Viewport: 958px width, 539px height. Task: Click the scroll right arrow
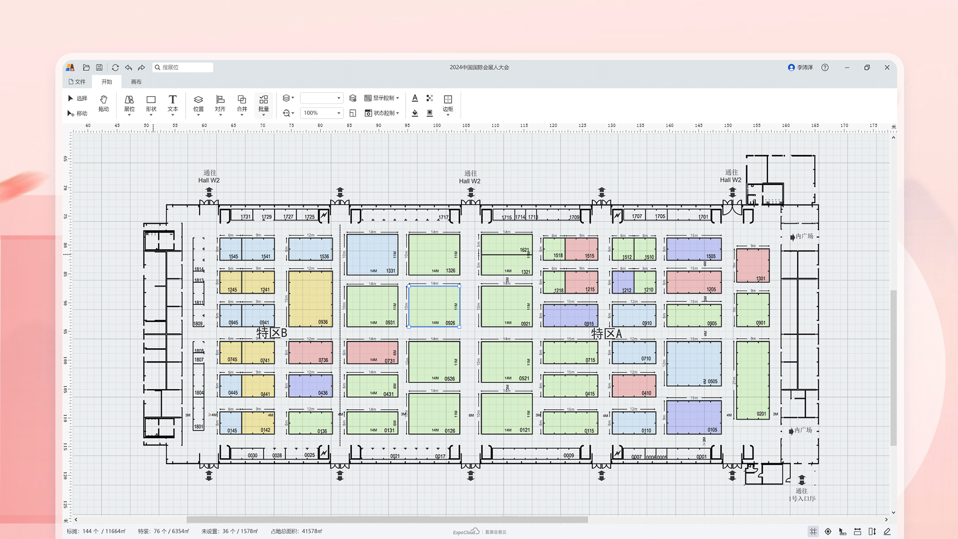tap(886, 520)
